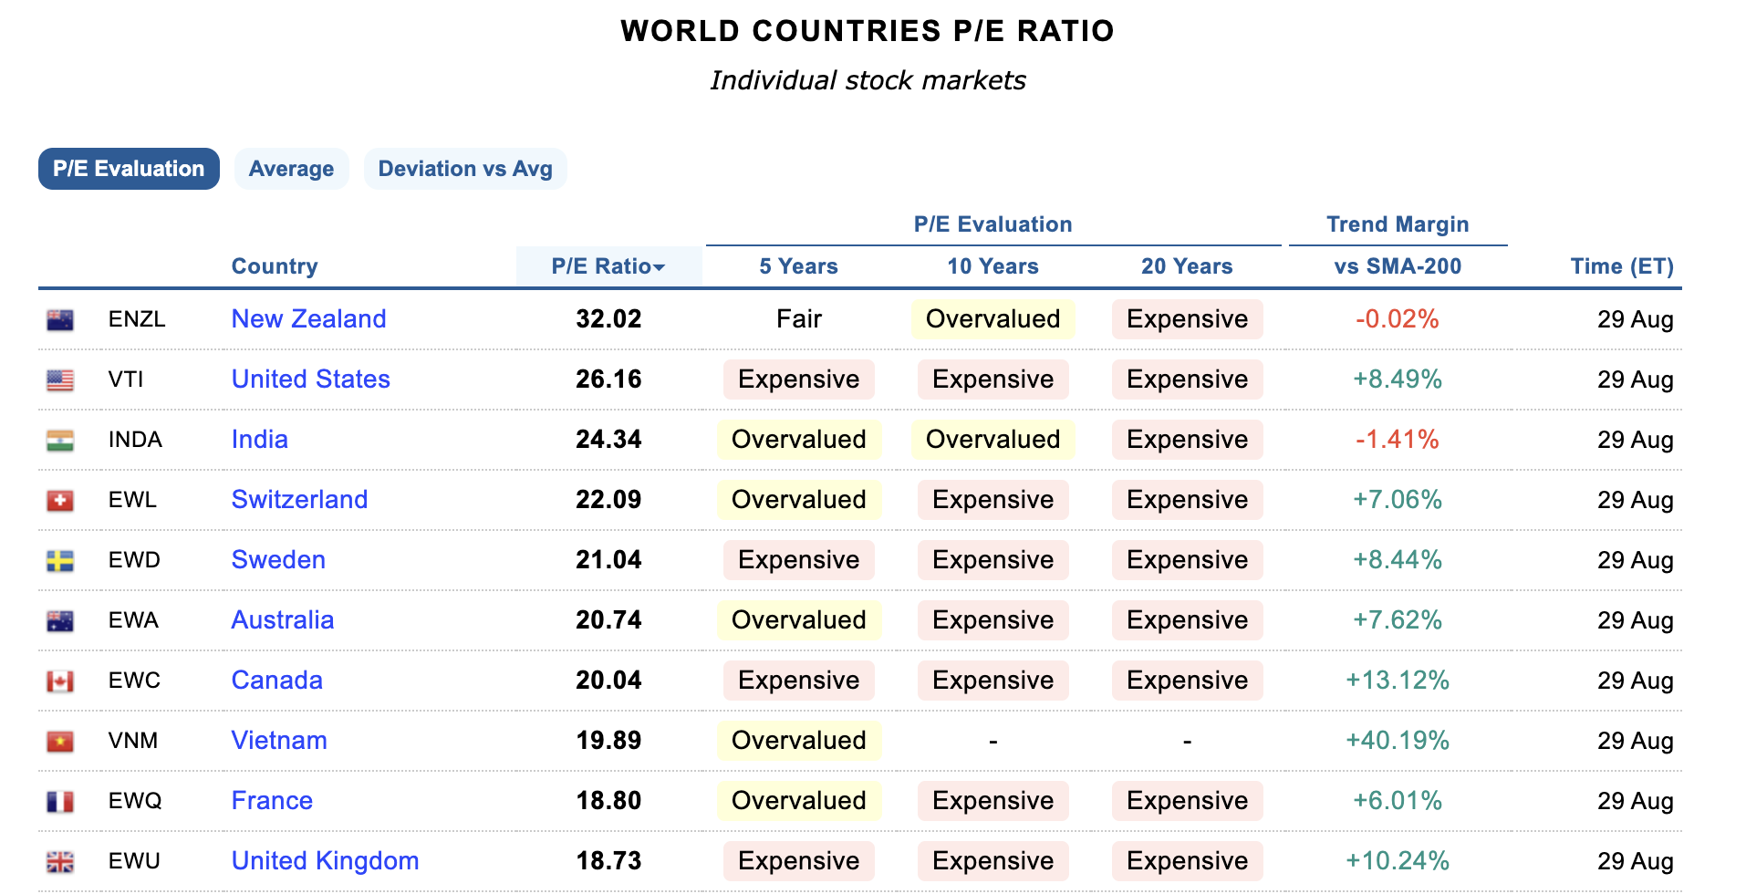Select the P/E Evaluation tab
Viewport: 1746px width, 894px height.
pos(129,169)
